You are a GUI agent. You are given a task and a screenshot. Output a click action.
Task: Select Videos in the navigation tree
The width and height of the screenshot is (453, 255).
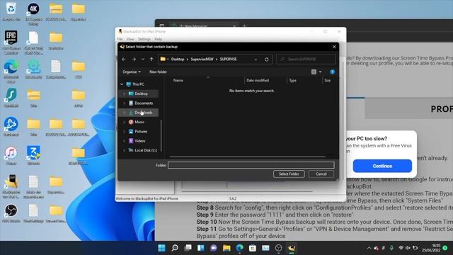pyautogui.click(x=140, y=141)
